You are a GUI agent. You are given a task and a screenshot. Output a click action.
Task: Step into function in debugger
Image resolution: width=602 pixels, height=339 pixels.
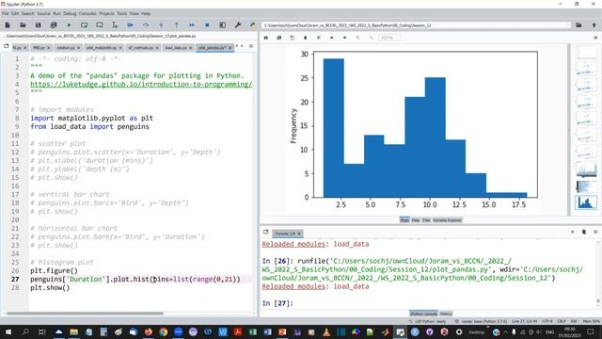(161, 25)
